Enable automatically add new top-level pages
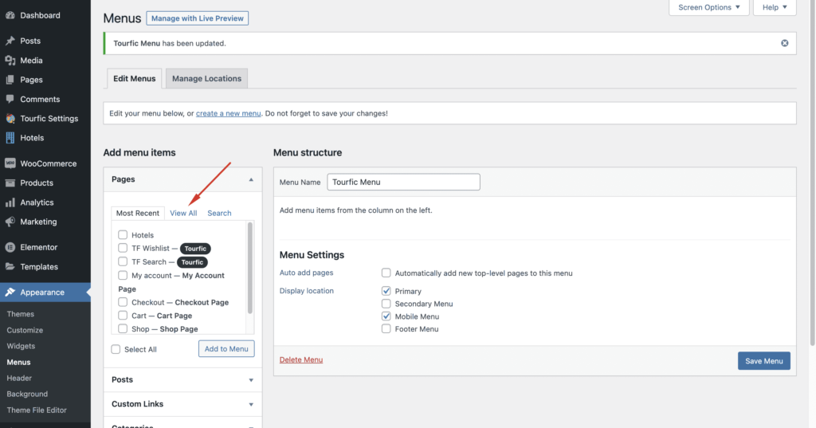The image size is (816, 428). click(x=386, y=273)
